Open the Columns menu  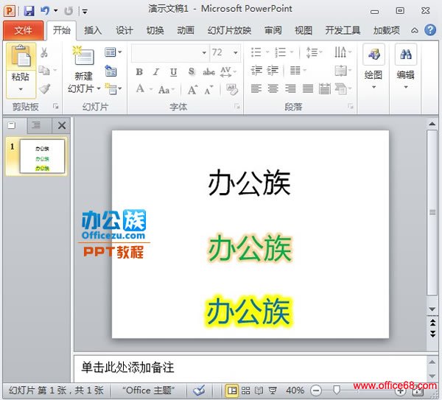298,70
